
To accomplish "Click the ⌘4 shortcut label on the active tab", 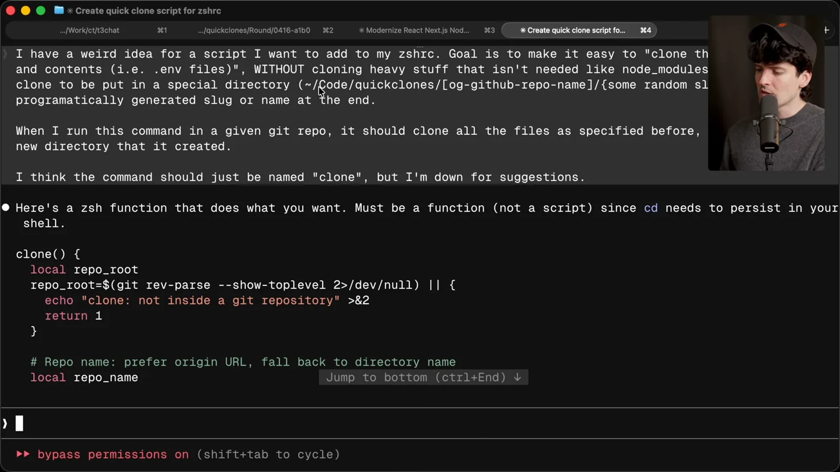I will (646, 30).
